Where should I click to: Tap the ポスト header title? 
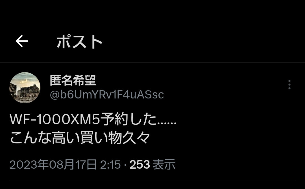pos(80,42)
